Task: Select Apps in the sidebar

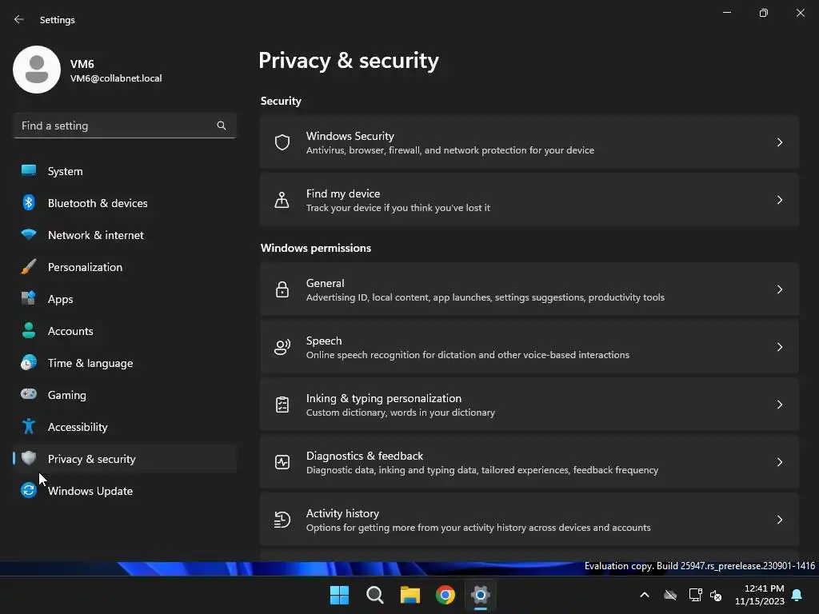Action: coord(125,299)
